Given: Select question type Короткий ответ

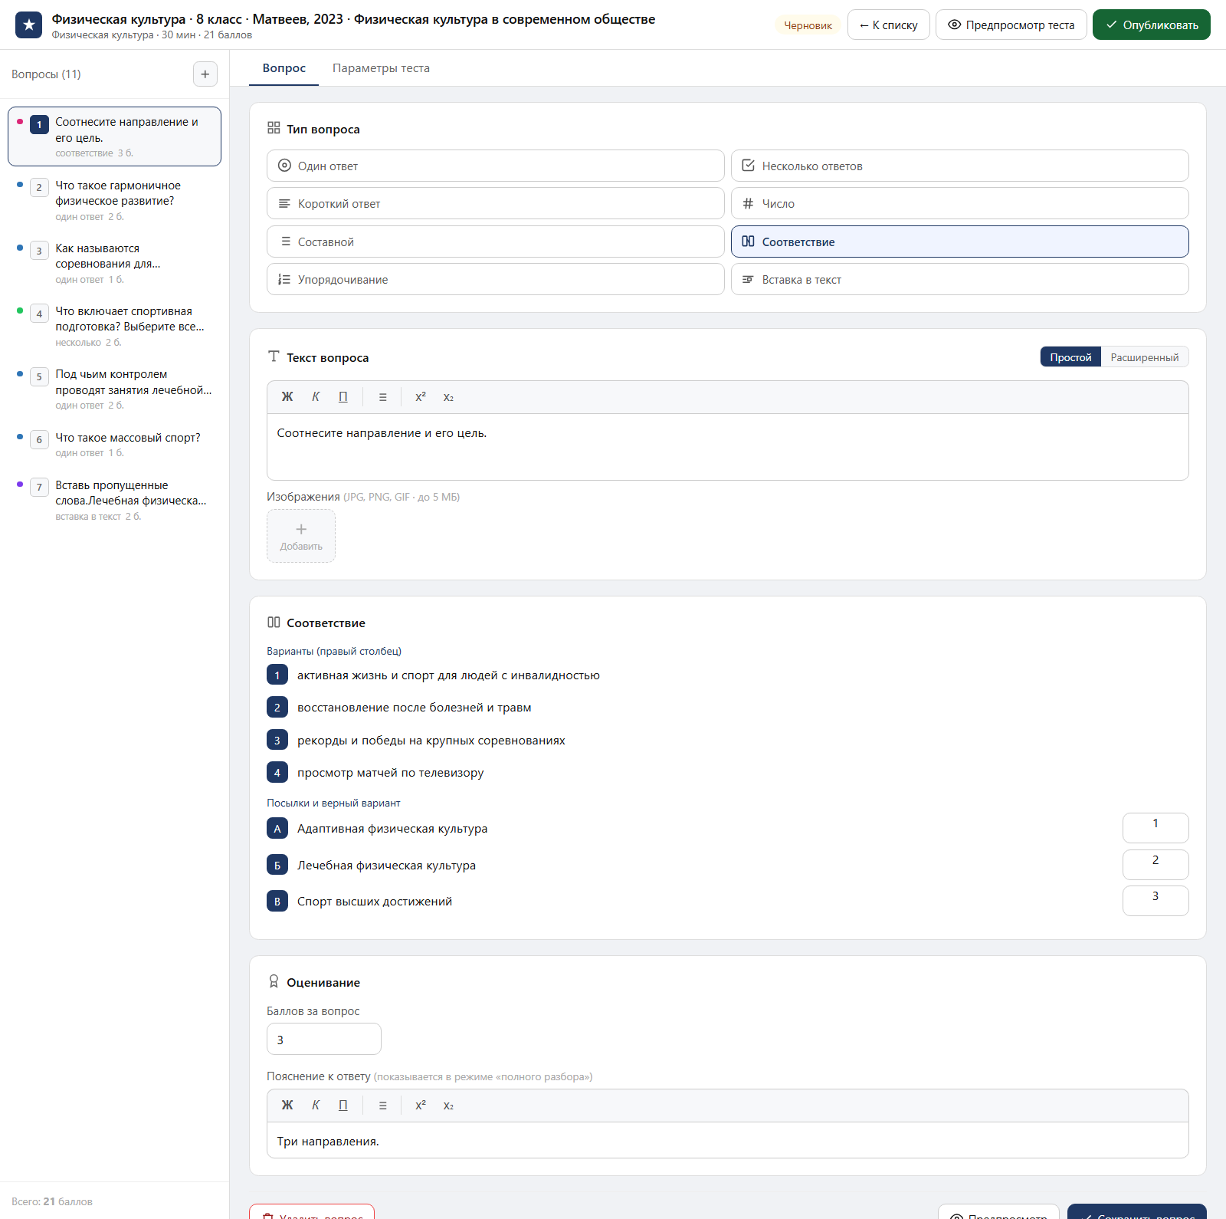Looking at the screenshot, I should (x=496, y=204).
